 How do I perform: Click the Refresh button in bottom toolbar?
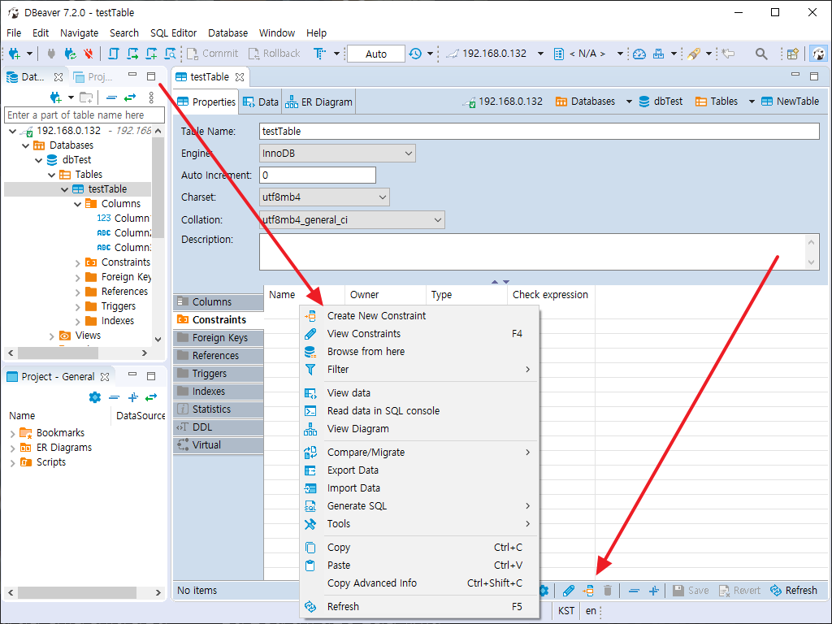793,591
